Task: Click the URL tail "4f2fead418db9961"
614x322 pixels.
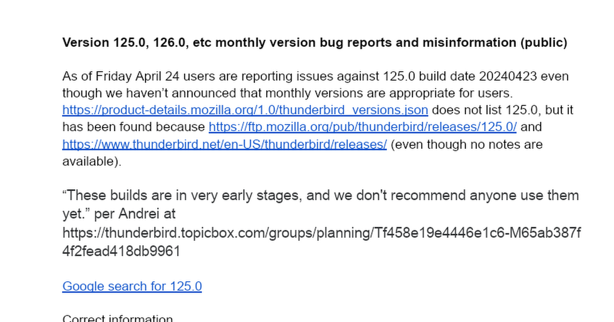Action: pyautogui.click(x=121, y=251)
